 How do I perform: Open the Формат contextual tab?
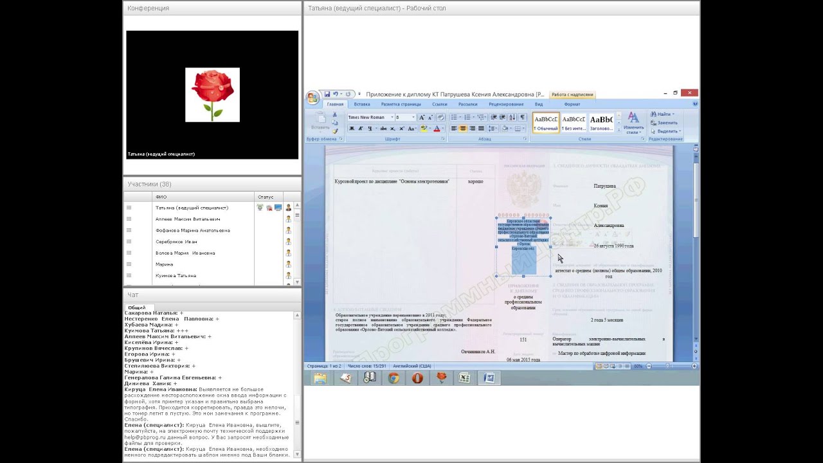[572, 104]
